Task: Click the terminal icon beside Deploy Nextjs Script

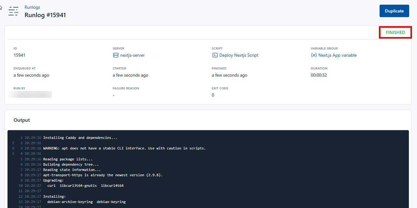Action: click(x=215, y=55)
